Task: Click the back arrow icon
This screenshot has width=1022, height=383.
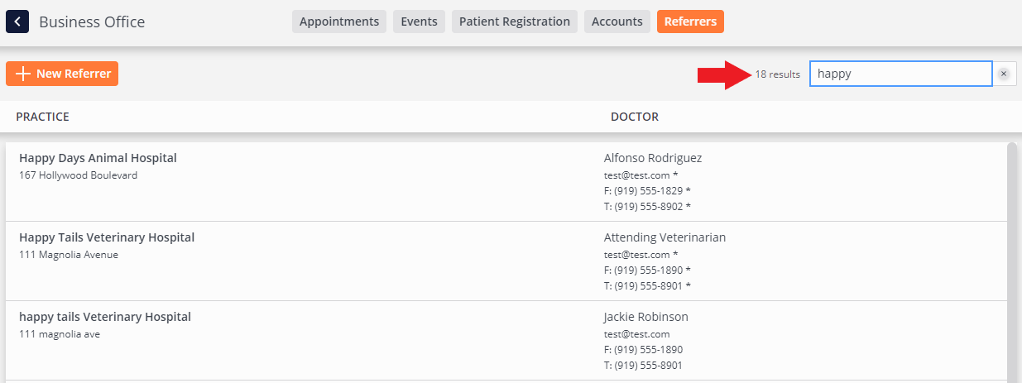Action: pyautogui.click(x=17, y=22)
